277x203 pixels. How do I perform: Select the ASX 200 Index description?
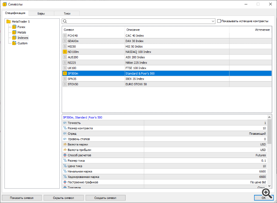coord(135,57)
